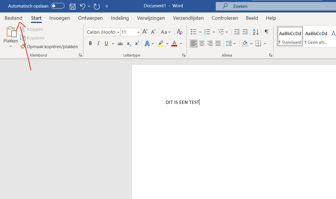Open the Bestand tab

click(13, 18)
